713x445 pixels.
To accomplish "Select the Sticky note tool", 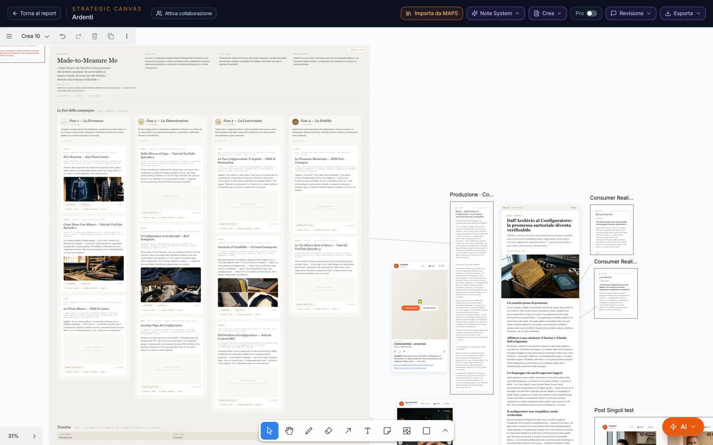I will (387, 431).
